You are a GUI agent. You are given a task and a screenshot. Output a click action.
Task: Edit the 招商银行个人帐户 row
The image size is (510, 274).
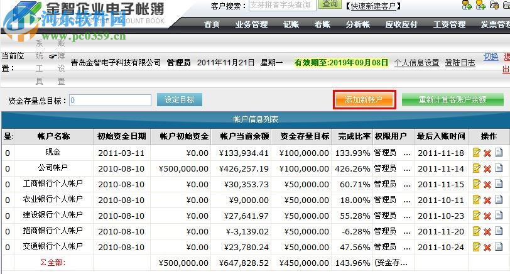click(x=477, y=231)
